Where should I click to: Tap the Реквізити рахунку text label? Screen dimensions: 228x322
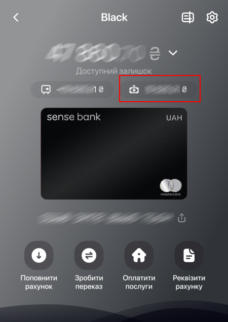point(189,282)
